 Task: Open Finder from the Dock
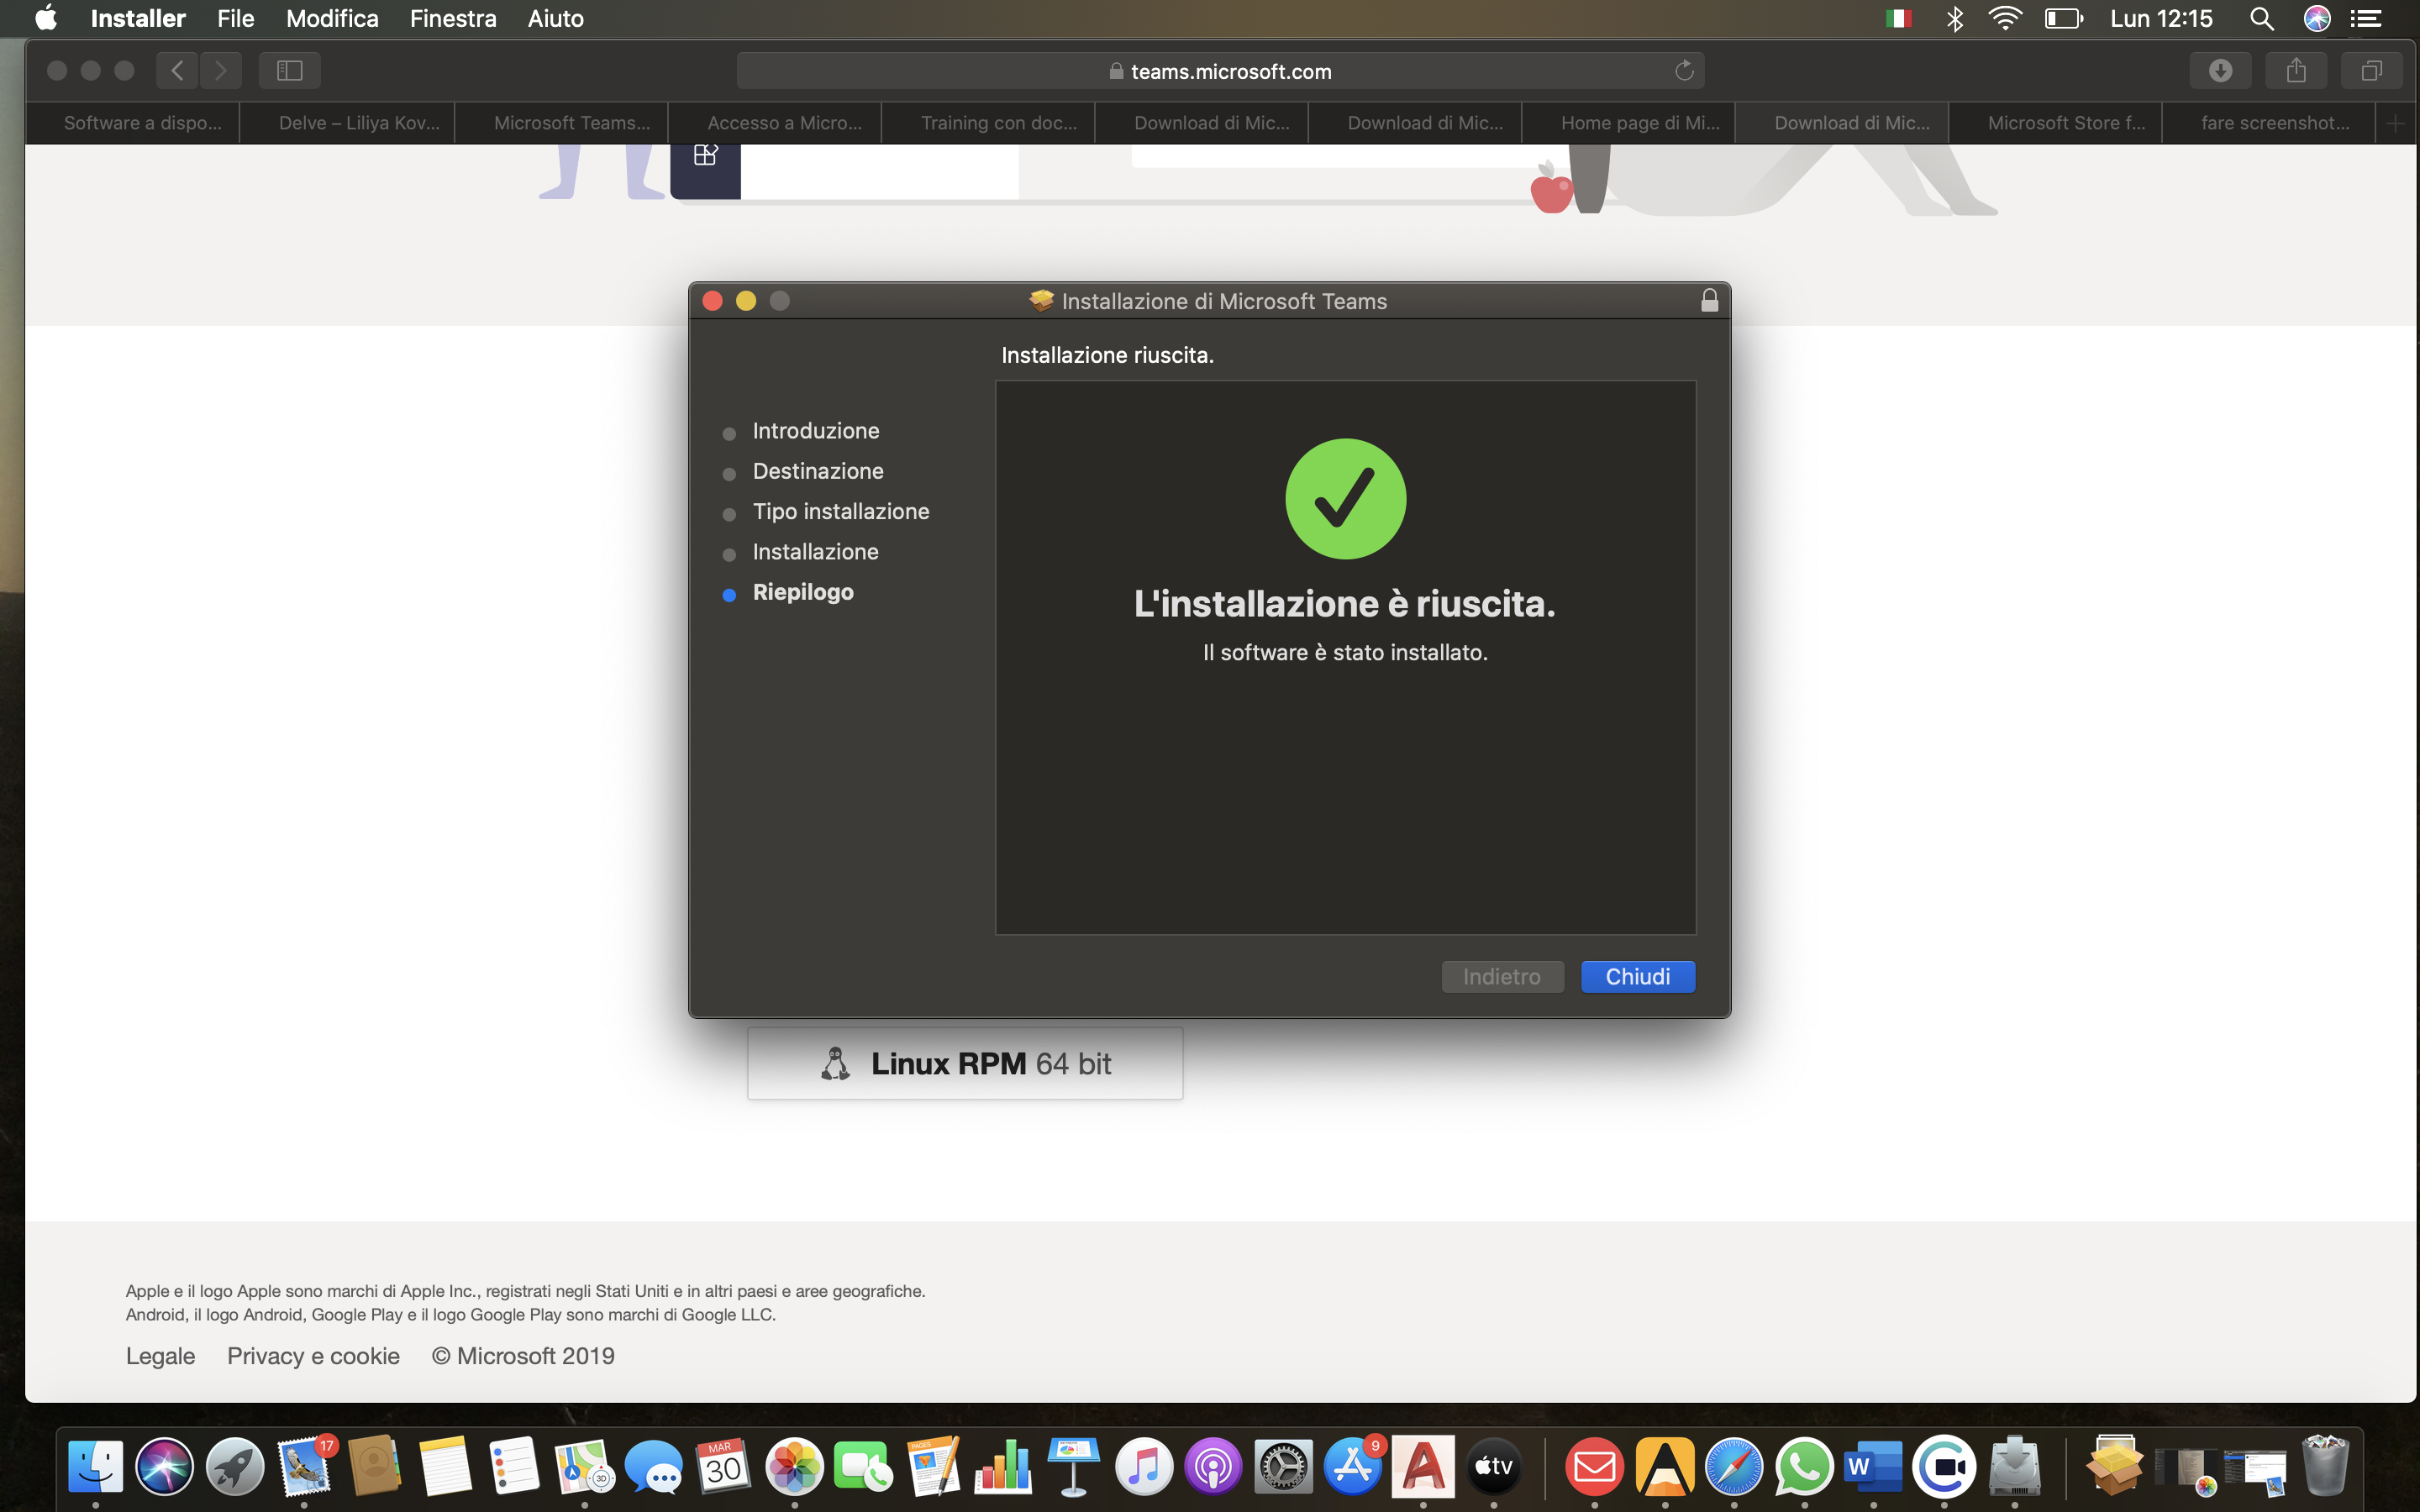(96, 1467)
